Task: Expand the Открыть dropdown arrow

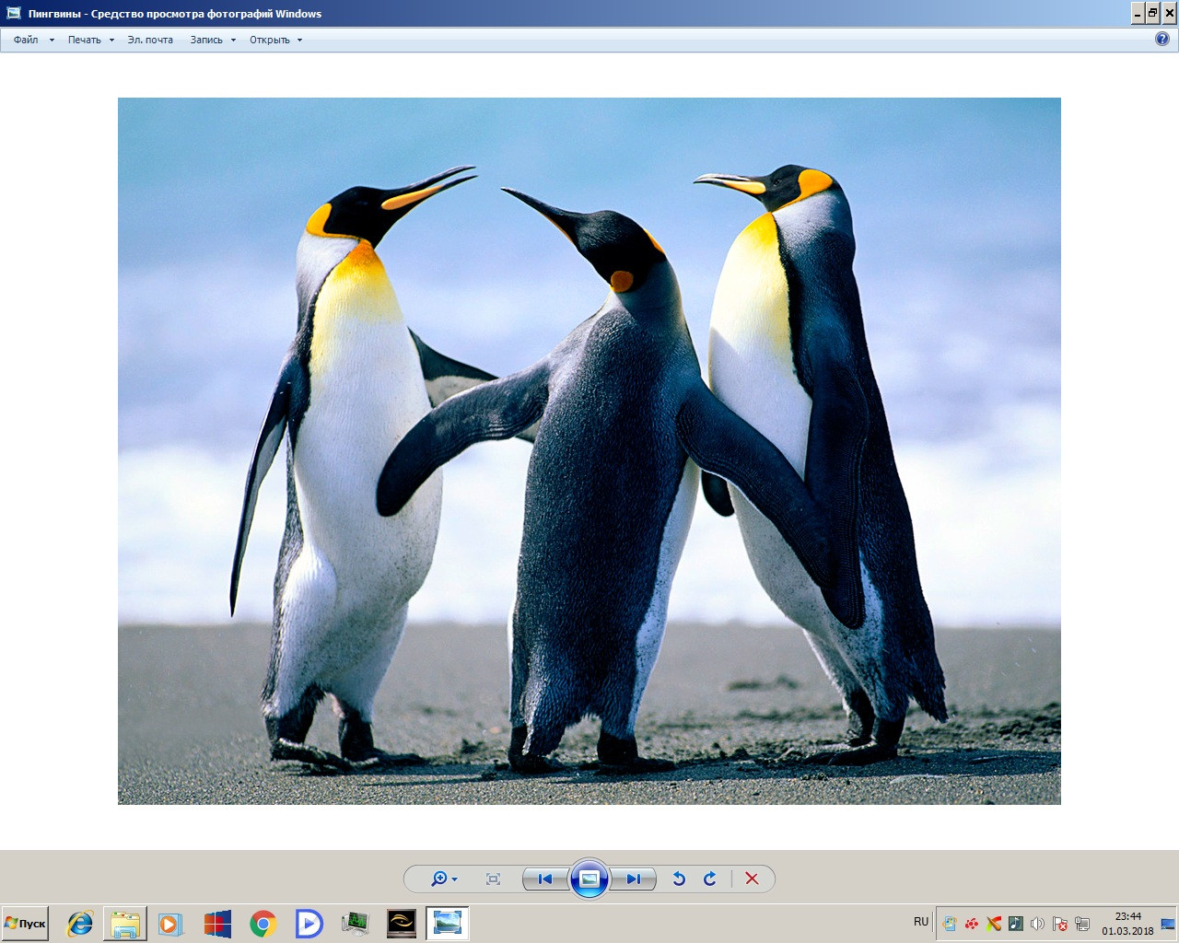Action: tap(299, 40)
